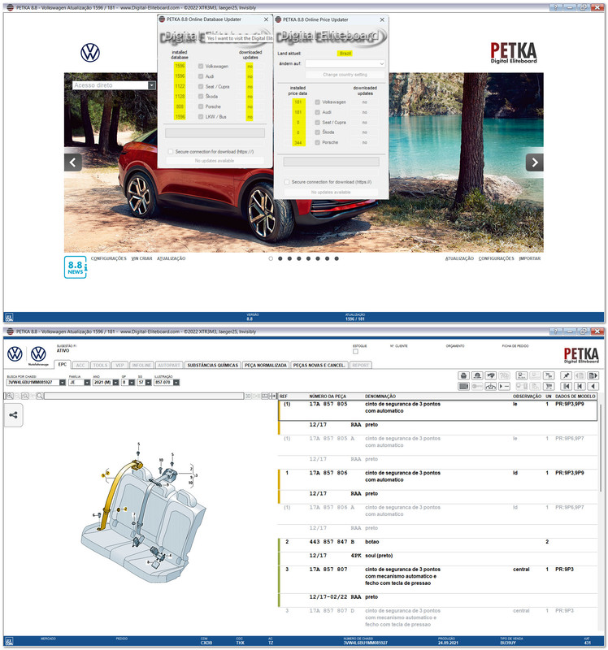Click the previous page bar-arrow icon
Image resolution: width=608 pixels, height=650 pixels.
pos(580,387)
